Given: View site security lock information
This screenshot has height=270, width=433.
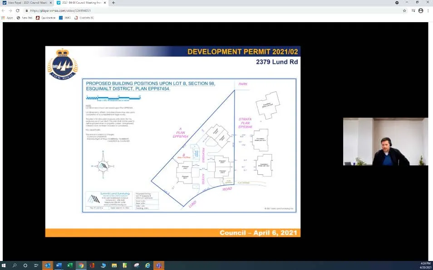Looking at the screenshot, I should [27, 10].
